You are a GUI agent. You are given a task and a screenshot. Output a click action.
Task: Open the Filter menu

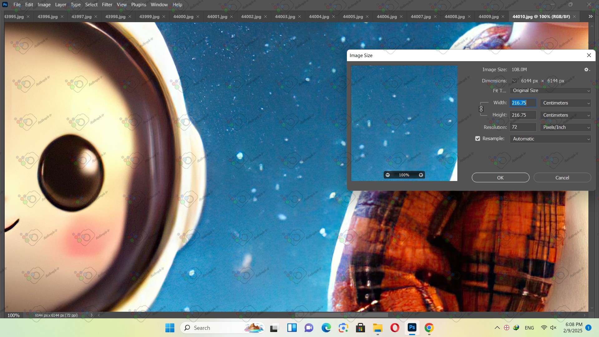pyautogui.click(x=107, y=5)
